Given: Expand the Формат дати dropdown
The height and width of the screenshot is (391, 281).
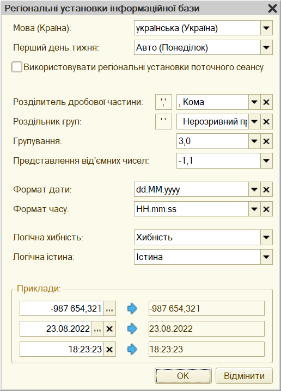Looking at the screenshot, I should 254,189.
